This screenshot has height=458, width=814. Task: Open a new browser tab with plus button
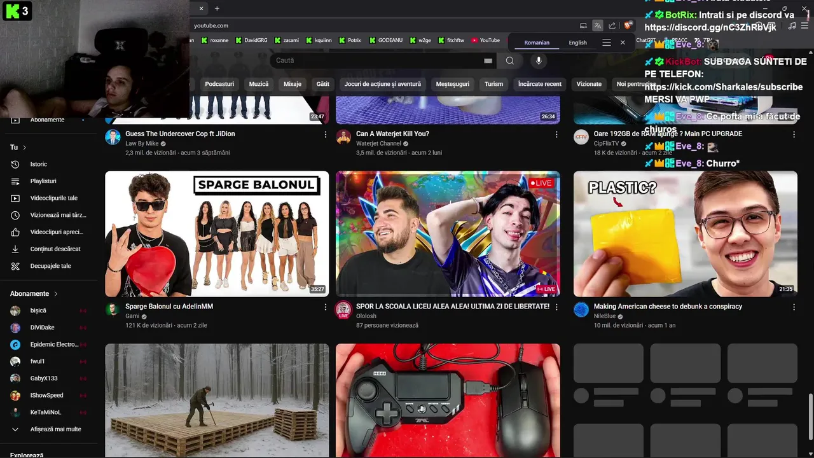point(217,8)
